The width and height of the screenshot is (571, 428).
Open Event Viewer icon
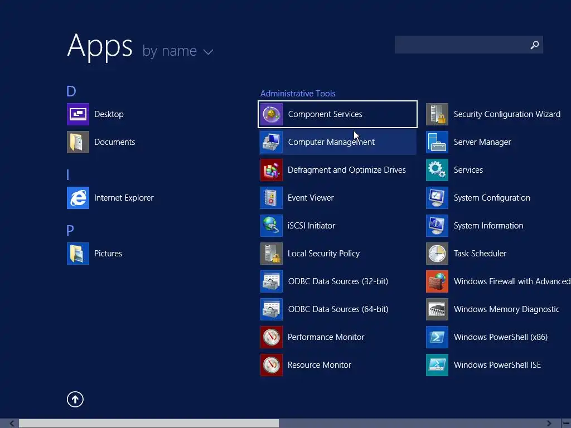coord(272,198)
